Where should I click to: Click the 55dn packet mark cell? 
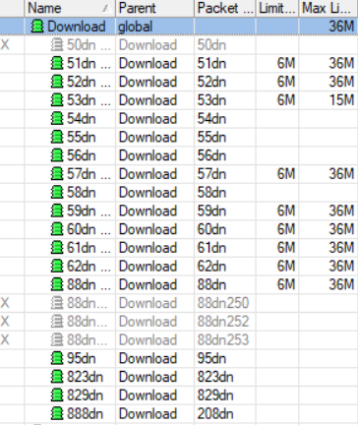211,137
